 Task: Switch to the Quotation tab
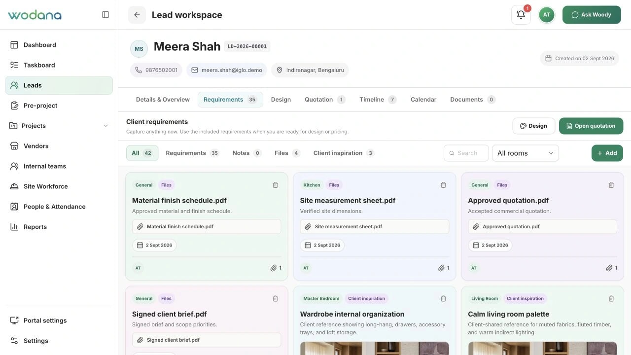pyautogui.click(x=325, y=100)
